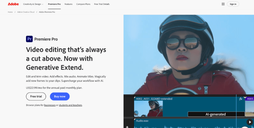This screenshot has height=128, width=254.
Task: Click the Premiere Pro product title text
Action: pos(46,39)
